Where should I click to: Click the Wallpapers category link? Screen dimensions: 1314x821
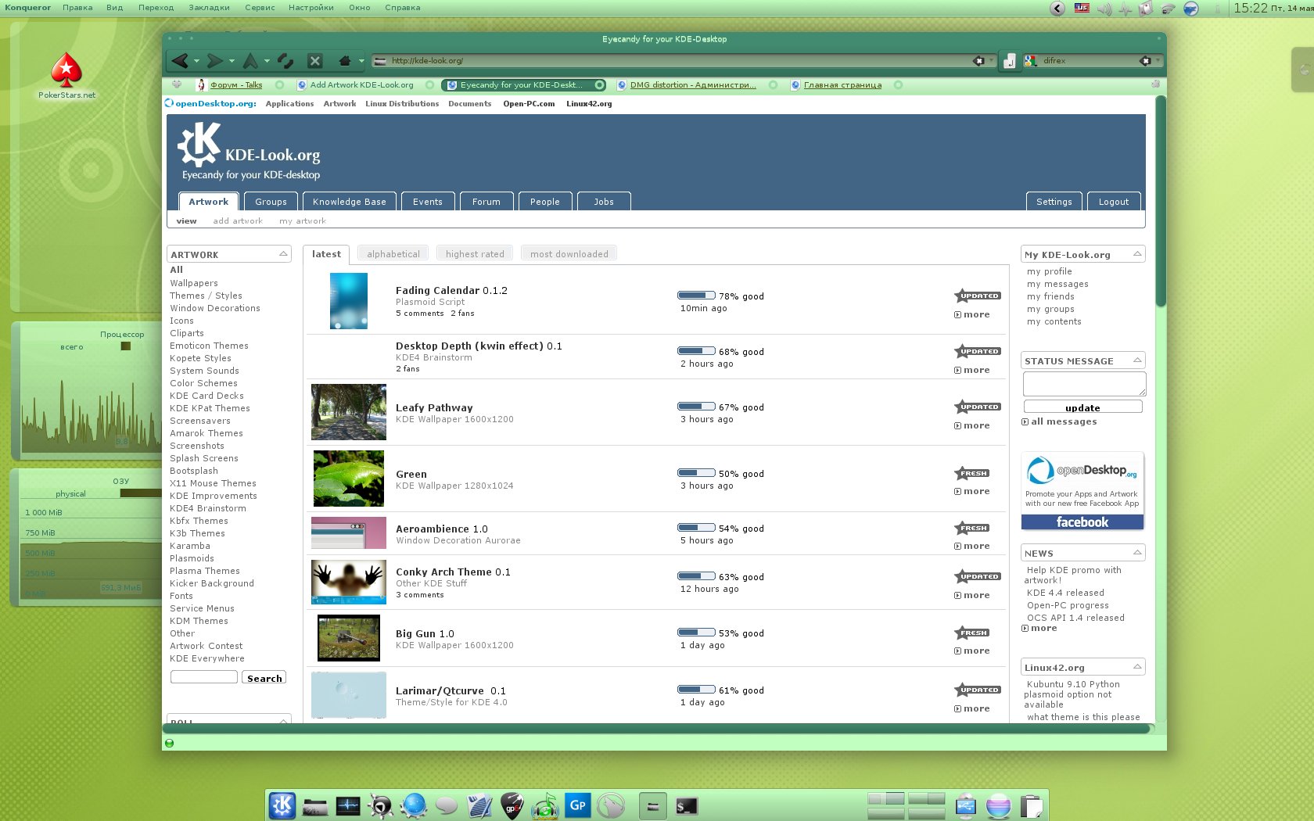coord(194,283)
